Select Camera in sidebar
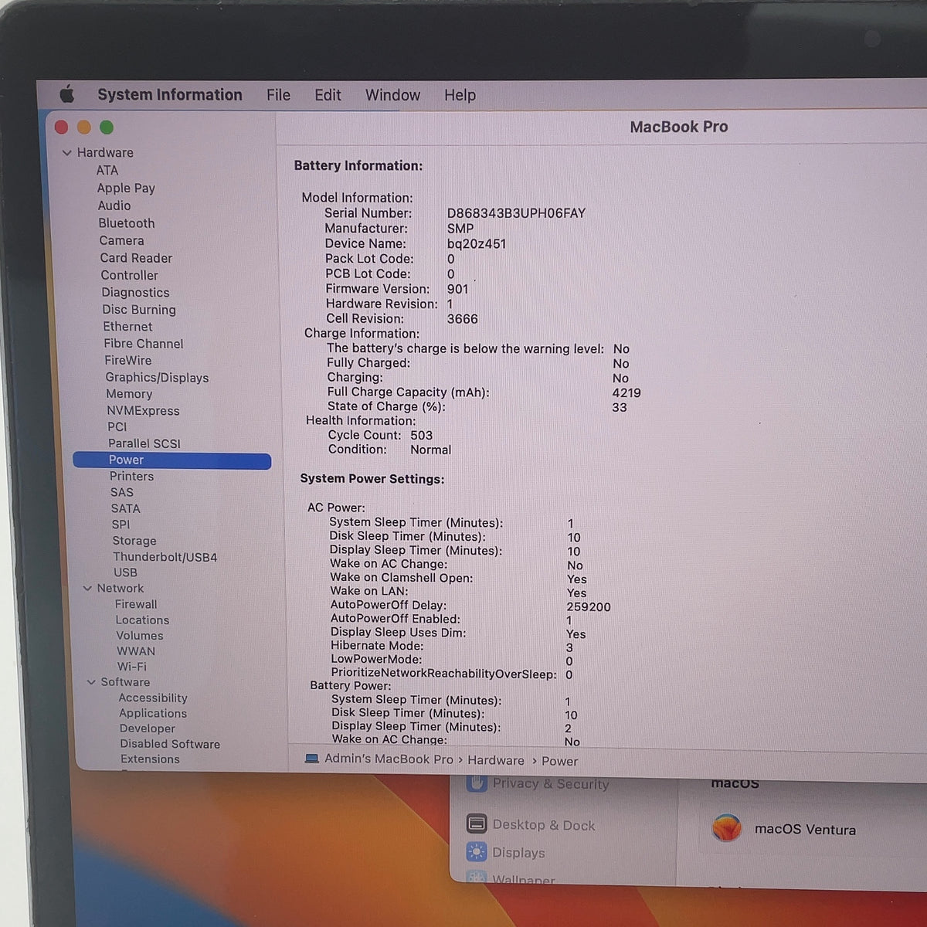Screen dimensions: 927x927 click(121, 240)
